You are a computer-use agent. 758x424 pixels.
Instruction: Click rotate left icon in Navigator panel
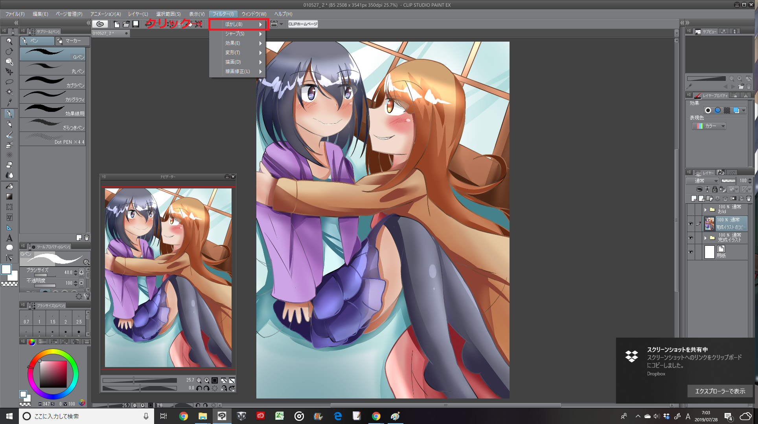coord(199,388)
